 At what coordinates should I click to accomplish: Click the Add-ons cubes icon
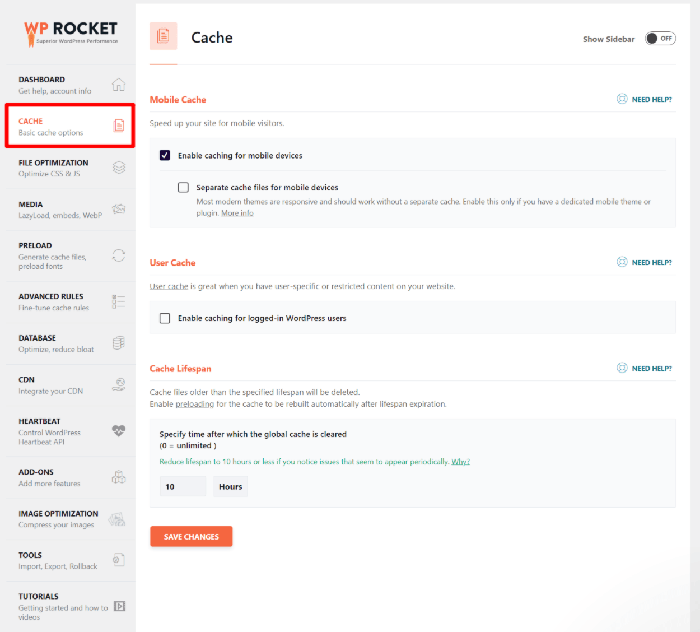click(119, 477)
